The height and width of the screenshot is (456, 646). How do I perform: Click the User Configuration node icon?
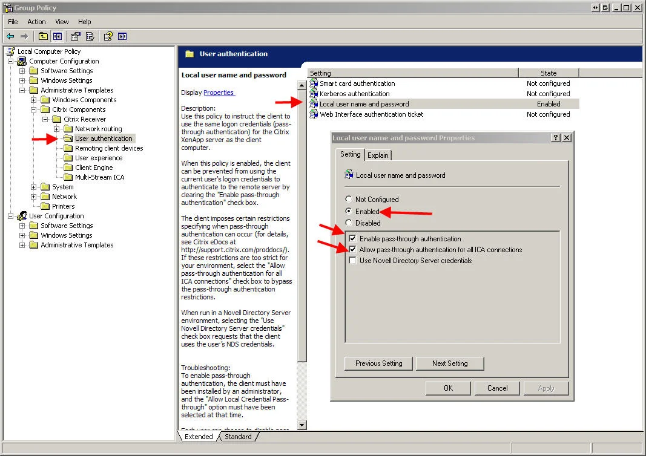[22, 216]
